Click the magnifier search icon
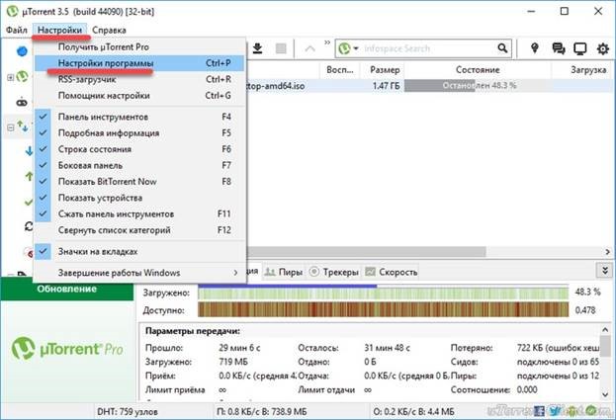The width and height of the screenshot is (616, 420). tap(502, 47)
